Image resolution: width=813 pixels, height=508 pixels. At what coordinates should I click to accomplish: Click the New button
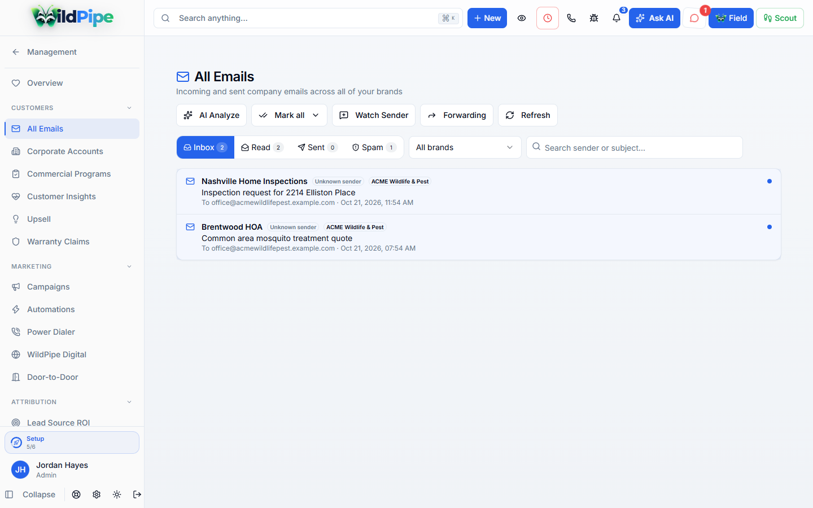point(487,18)
